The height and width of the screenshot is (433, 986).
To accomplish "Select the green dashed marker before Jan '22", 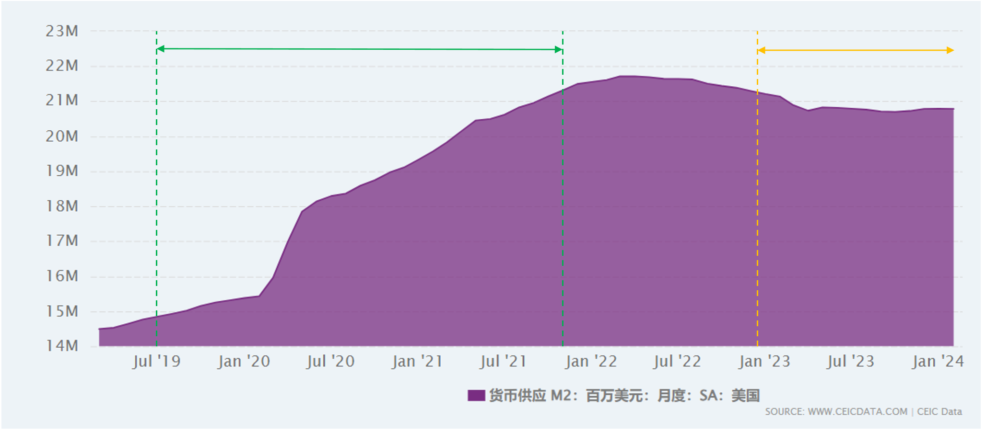I will [563, 192].
